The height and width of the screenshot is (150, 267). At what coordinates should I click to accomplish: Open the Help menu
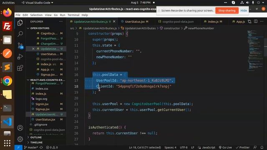pyautogui.click(x=85, y=15)
